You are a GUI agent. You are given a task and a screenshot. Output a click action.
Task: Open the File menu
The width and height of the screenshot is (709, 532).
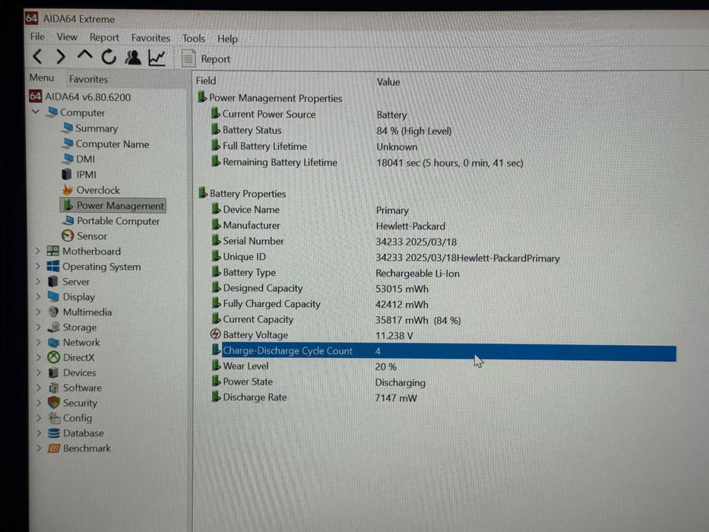click(37, 36)
